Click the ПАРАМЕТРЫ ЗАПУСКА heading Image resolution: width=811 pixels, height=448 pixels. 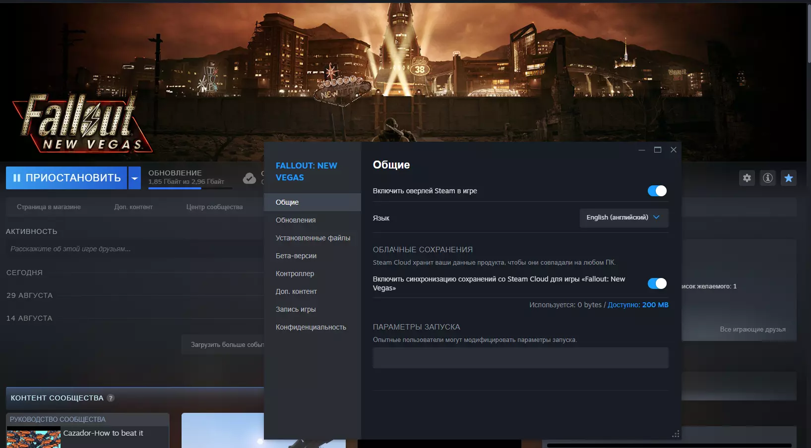tap(417, 327)
